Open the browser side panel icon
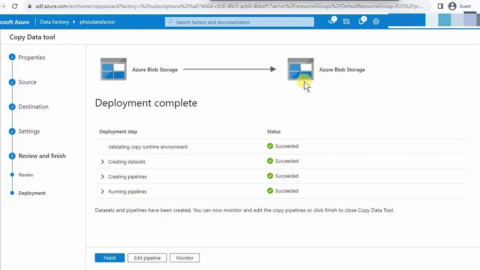 [x=440, y=6]
